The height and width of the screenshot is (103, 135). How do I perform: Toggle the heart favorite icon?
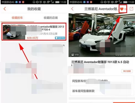pyautogui.click(x=122, y=9)
